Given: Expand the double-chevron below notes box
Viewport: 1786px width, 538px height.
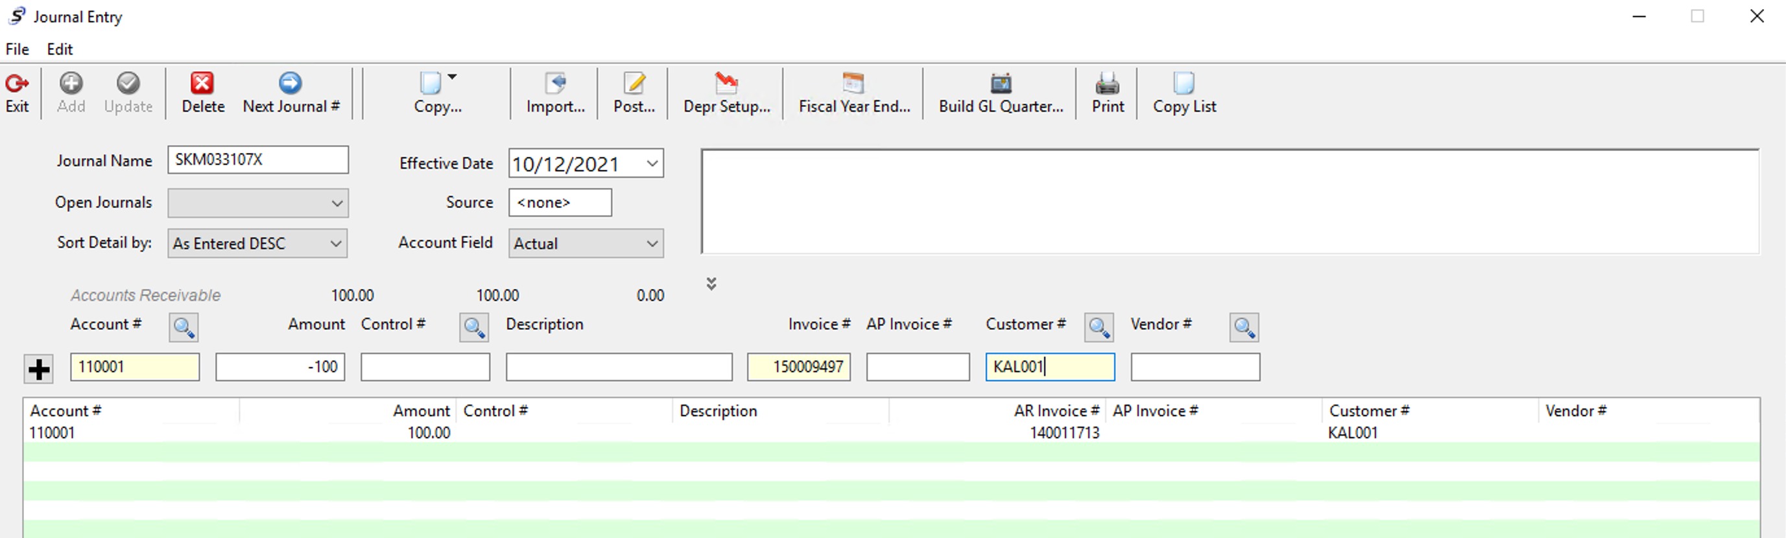Looking at the screenshot, I should (x=711, y=283).
